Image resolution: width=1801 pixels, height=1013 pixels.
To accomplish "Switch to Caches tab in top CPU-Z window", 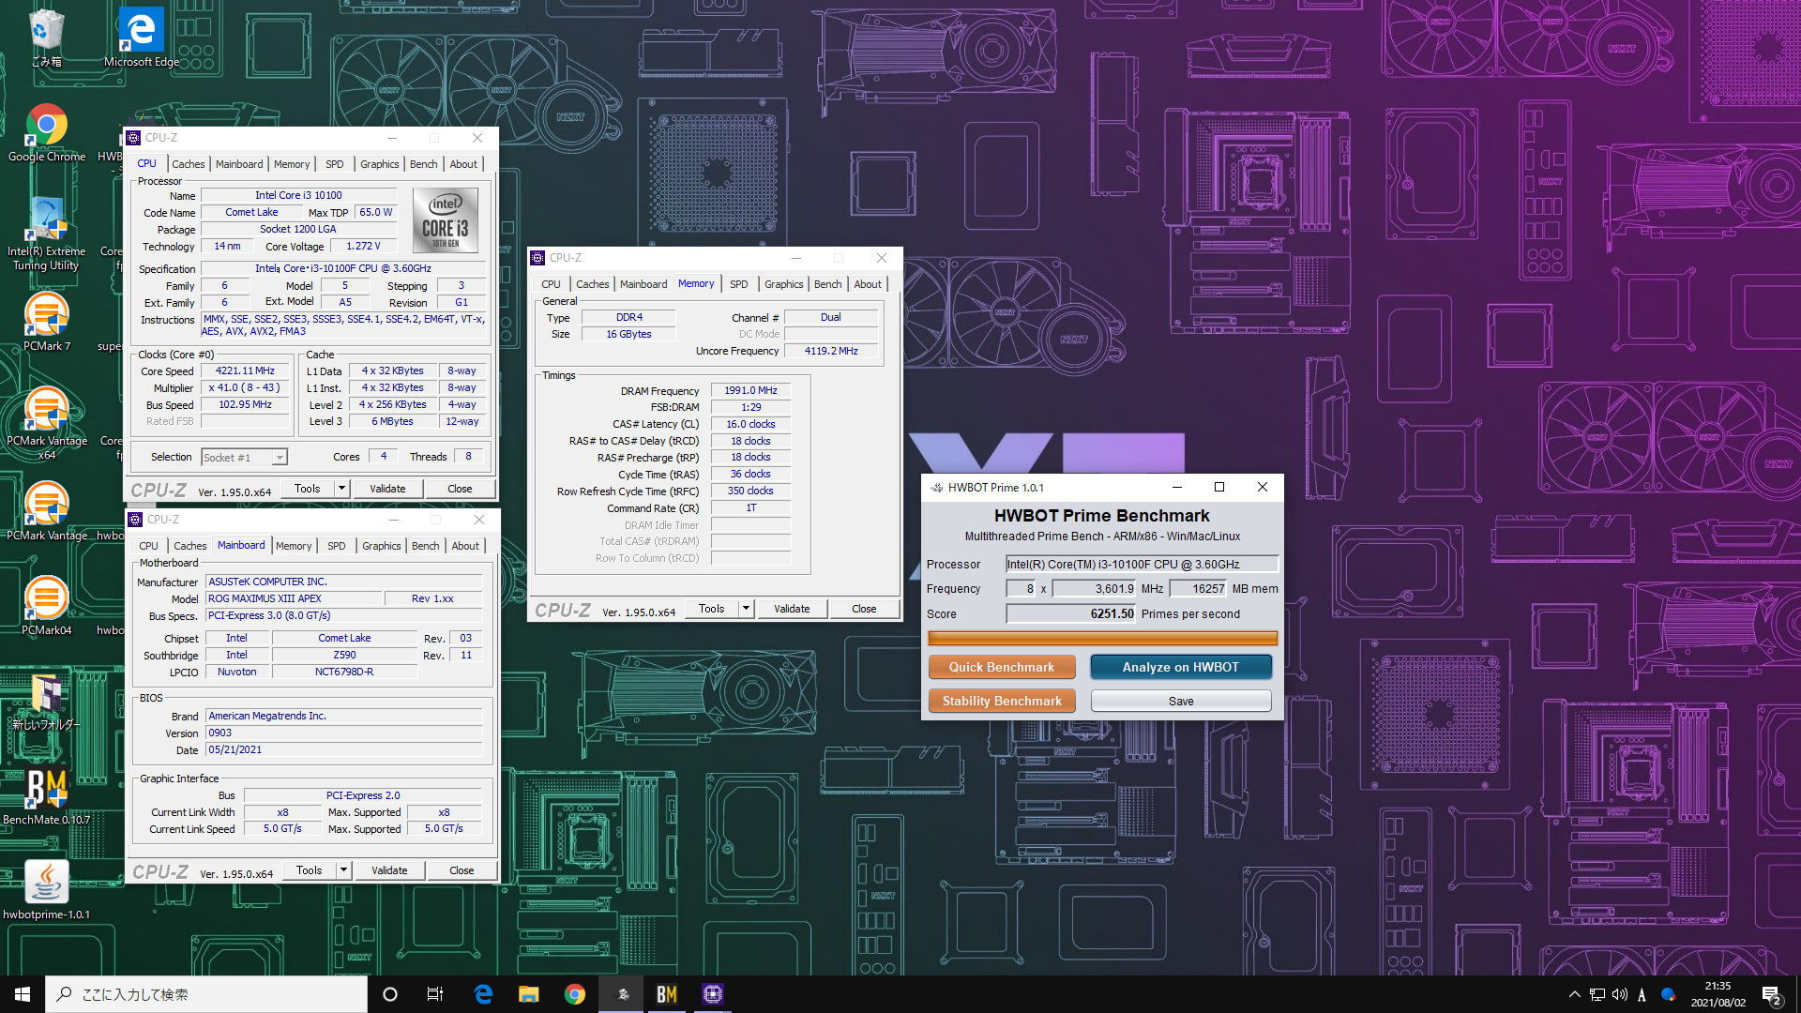I will pos(188,164).
